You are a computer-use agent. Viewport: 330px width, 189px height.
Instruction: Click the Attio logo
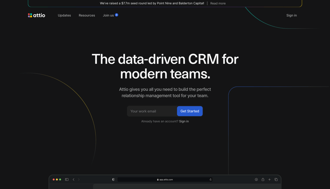pos(36,15)
